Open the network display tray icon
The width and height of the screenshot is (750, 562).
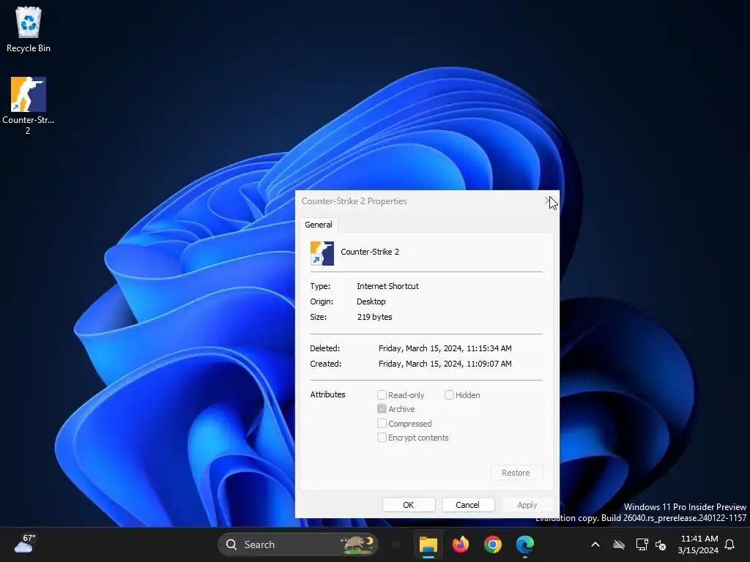click(x=642, y=544)
